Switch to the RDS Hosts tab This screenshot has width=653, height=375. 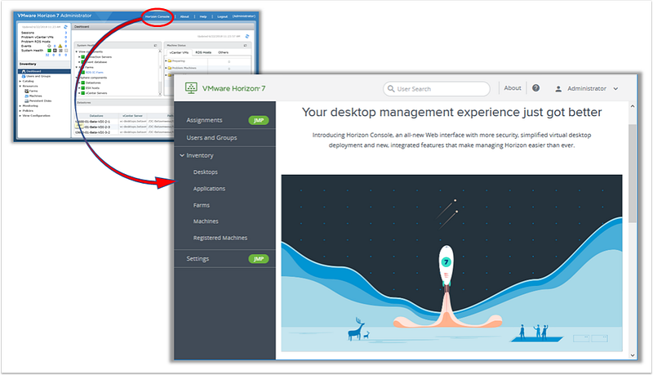pos(203,52)
